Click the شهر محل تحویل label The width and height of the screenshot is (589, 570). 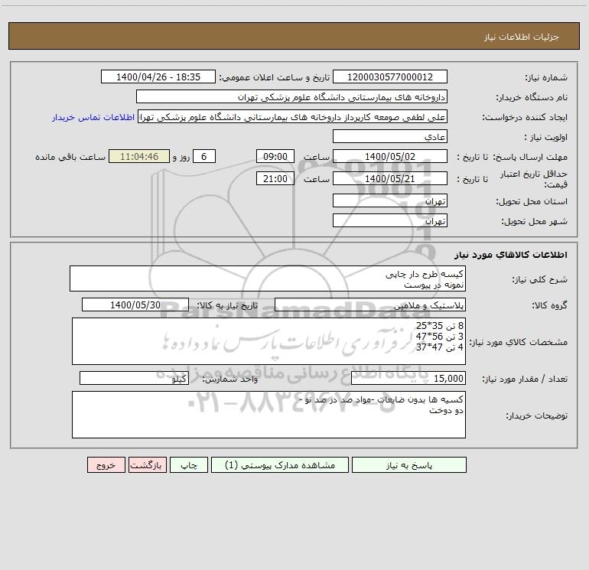pyautogui.click(x=535, y=222)
